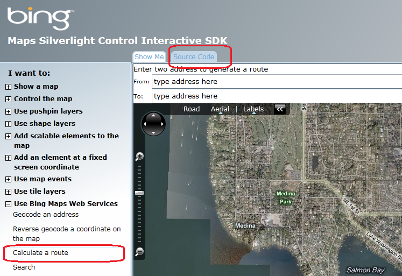Toggle map Labels option
Screen dimensions: 402x276
[253, 109]
